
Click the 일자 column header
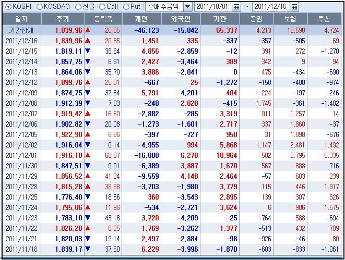[x=21, y=19]
